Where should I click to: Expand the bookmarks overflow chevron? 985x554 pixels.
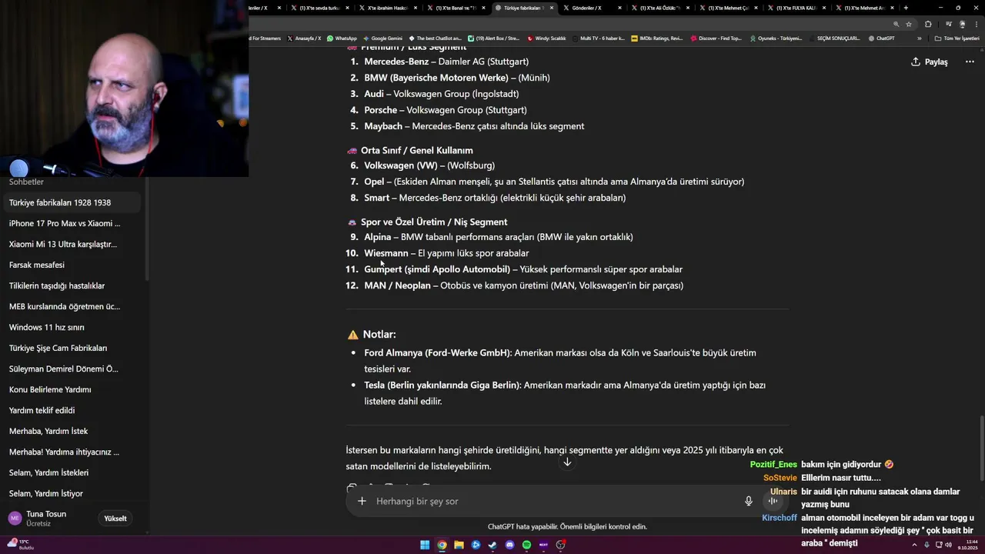(919, 38)
